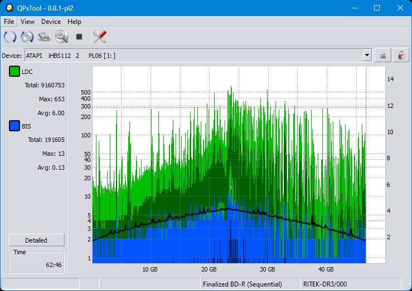Start the disc scan magnifier icon

click(62, 37)
